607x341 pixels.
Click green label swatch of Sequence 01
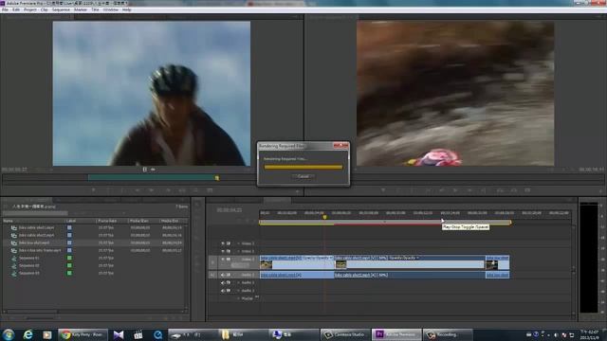pos(69,258)
